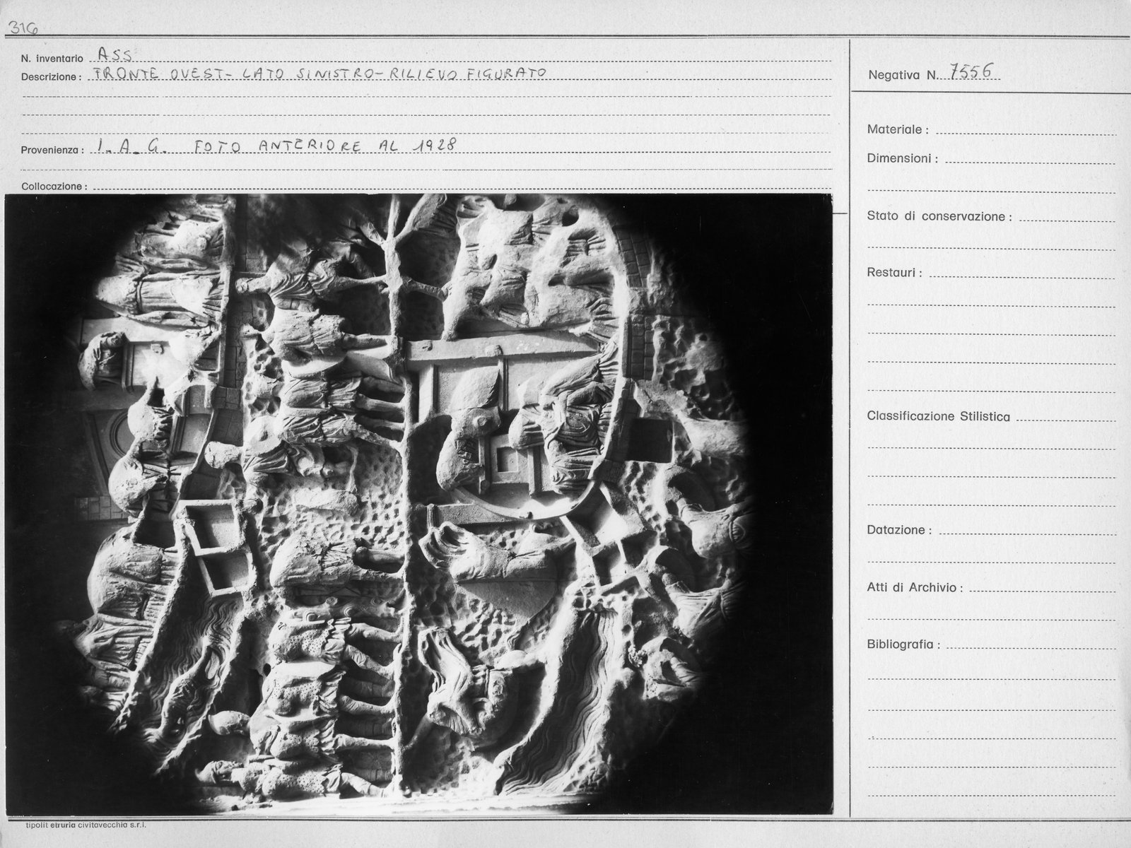The width and height of the screenshot is (1131, 848).
Task: Click the 'Negativa N.' label
Action: coord(902,74)
